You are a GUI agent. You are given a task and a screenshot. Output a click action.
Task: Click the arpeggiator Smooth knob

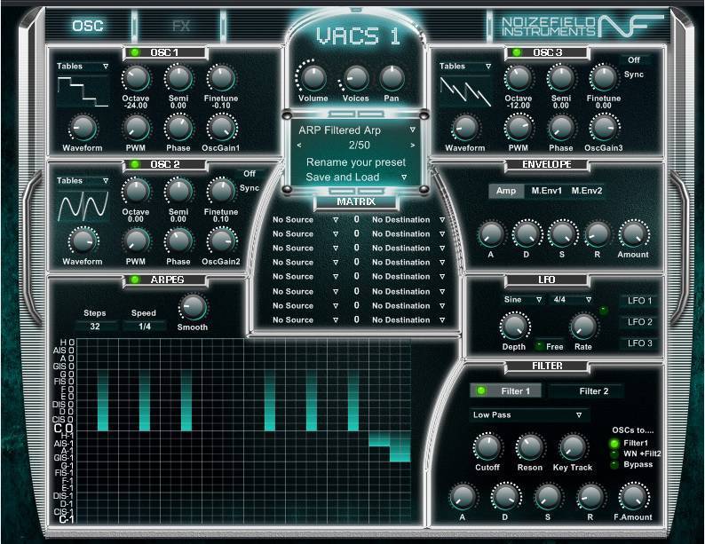click(x=192, y=308)
